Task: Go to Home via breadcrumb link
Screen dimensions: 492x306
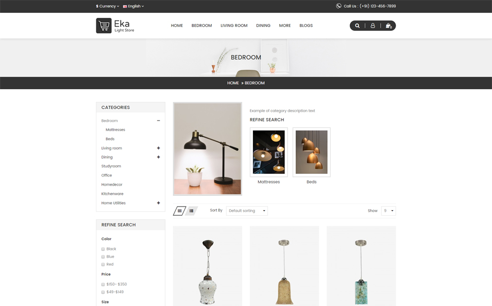Action: [x=233, y=83]
